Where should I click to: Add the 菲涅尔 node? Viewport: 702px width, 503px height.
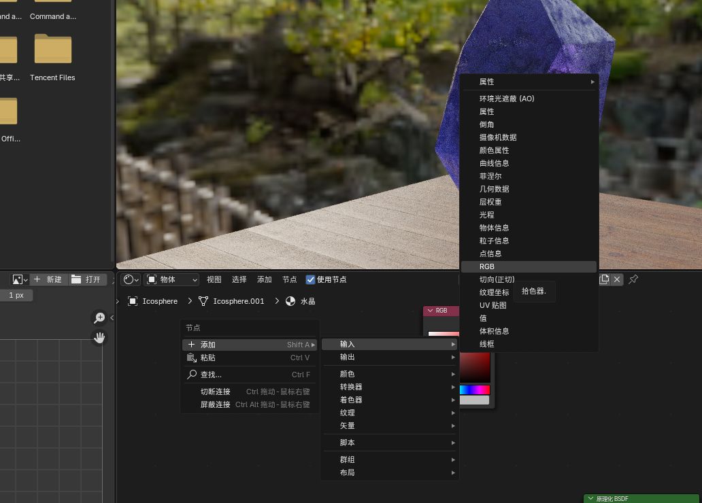pyautogui.click(x=529, y=176)
